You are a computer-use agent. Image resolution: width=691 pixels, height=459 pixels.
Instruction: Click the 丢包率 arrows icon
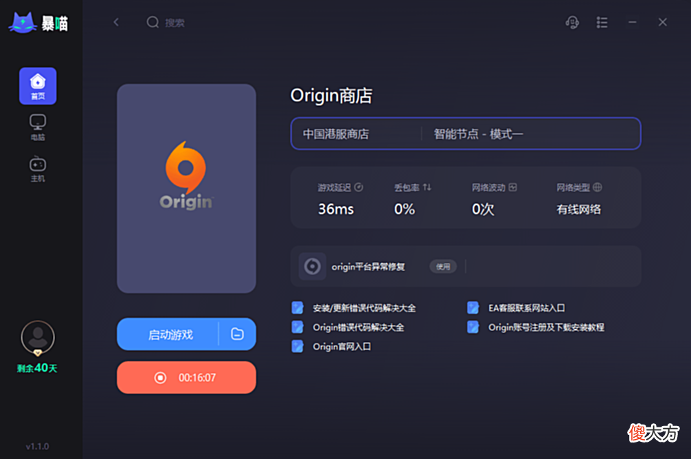pos(427,187)
